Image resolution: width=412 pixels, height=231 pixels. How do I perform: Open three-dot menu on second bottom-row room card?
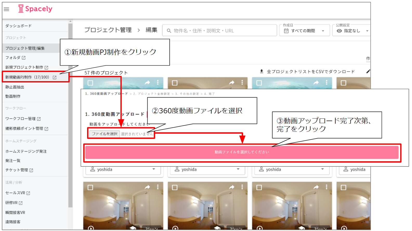click(x=242, y=187)
